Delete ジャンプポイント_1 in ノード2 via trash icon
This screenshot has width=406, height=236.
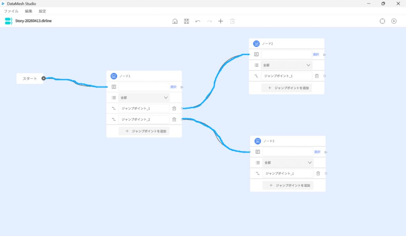[x=317, y=76]
